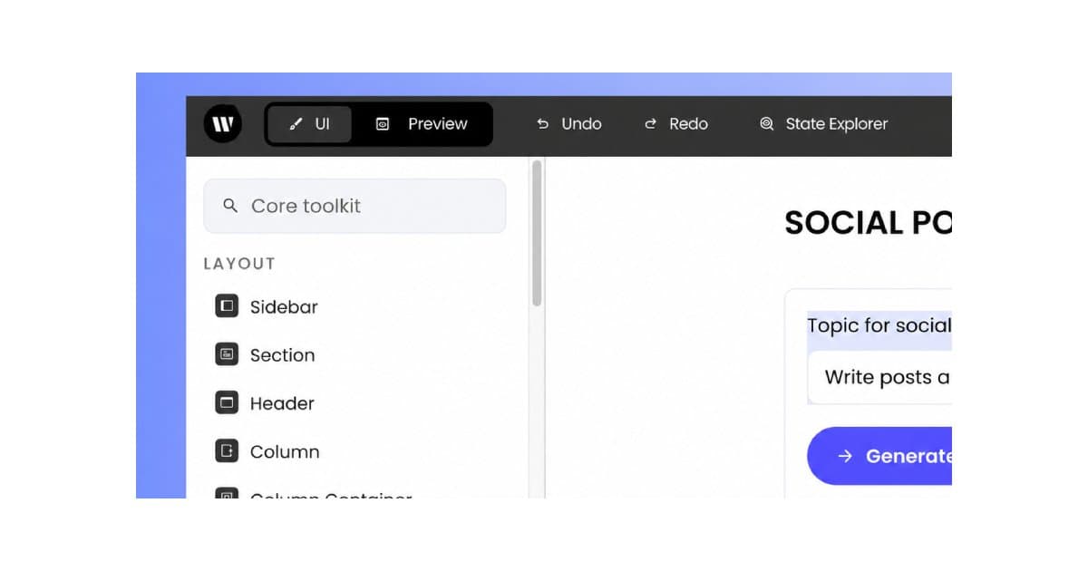Viewport: 1088px width, 571px height.
Task: Click the State Explorer target icon
Action: click(x=767, y=124)
